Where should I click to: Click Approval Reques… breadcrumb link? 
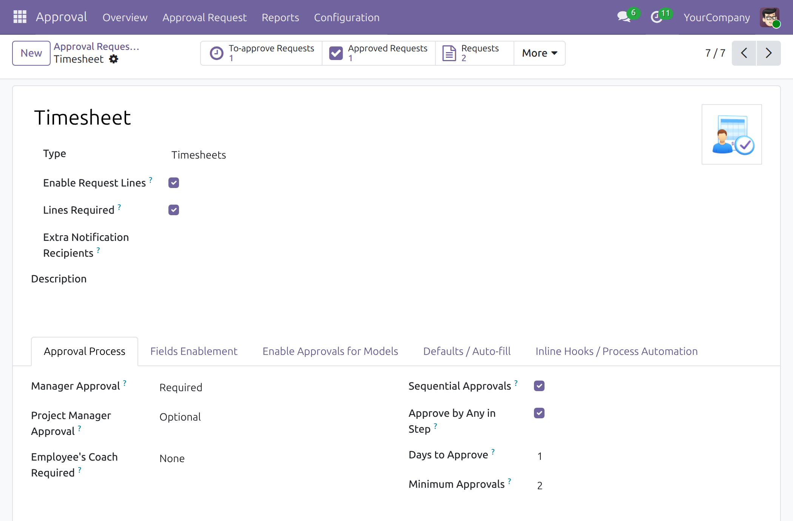96,46
